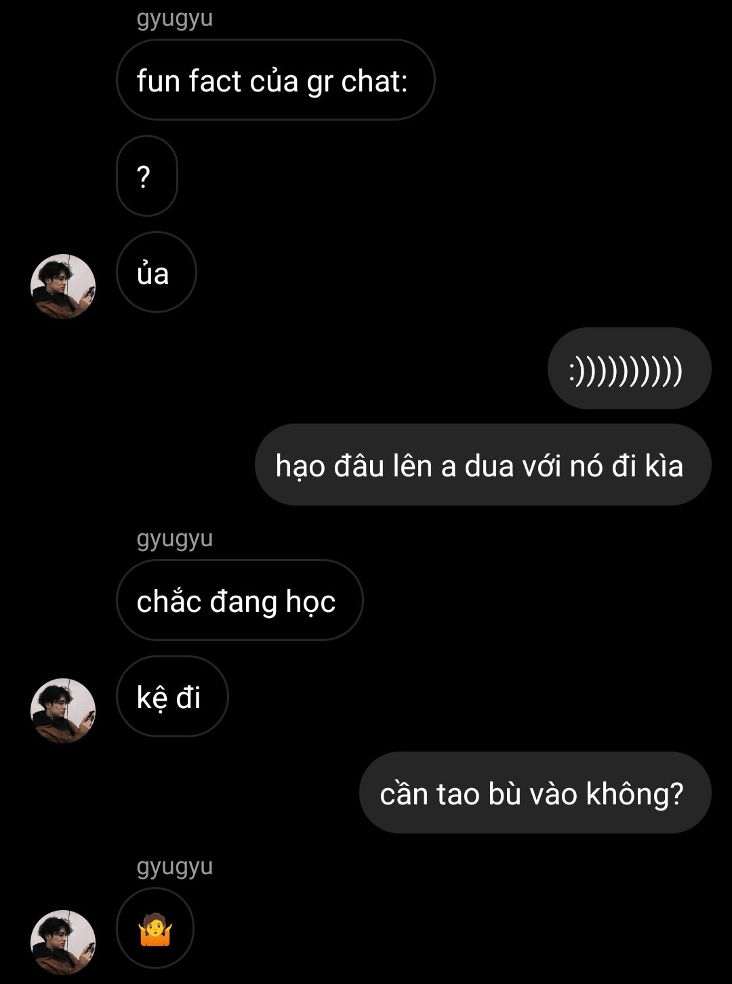
Task: Select the "fun fact của gr chat:" message
Action: click(x=275, y=80)
